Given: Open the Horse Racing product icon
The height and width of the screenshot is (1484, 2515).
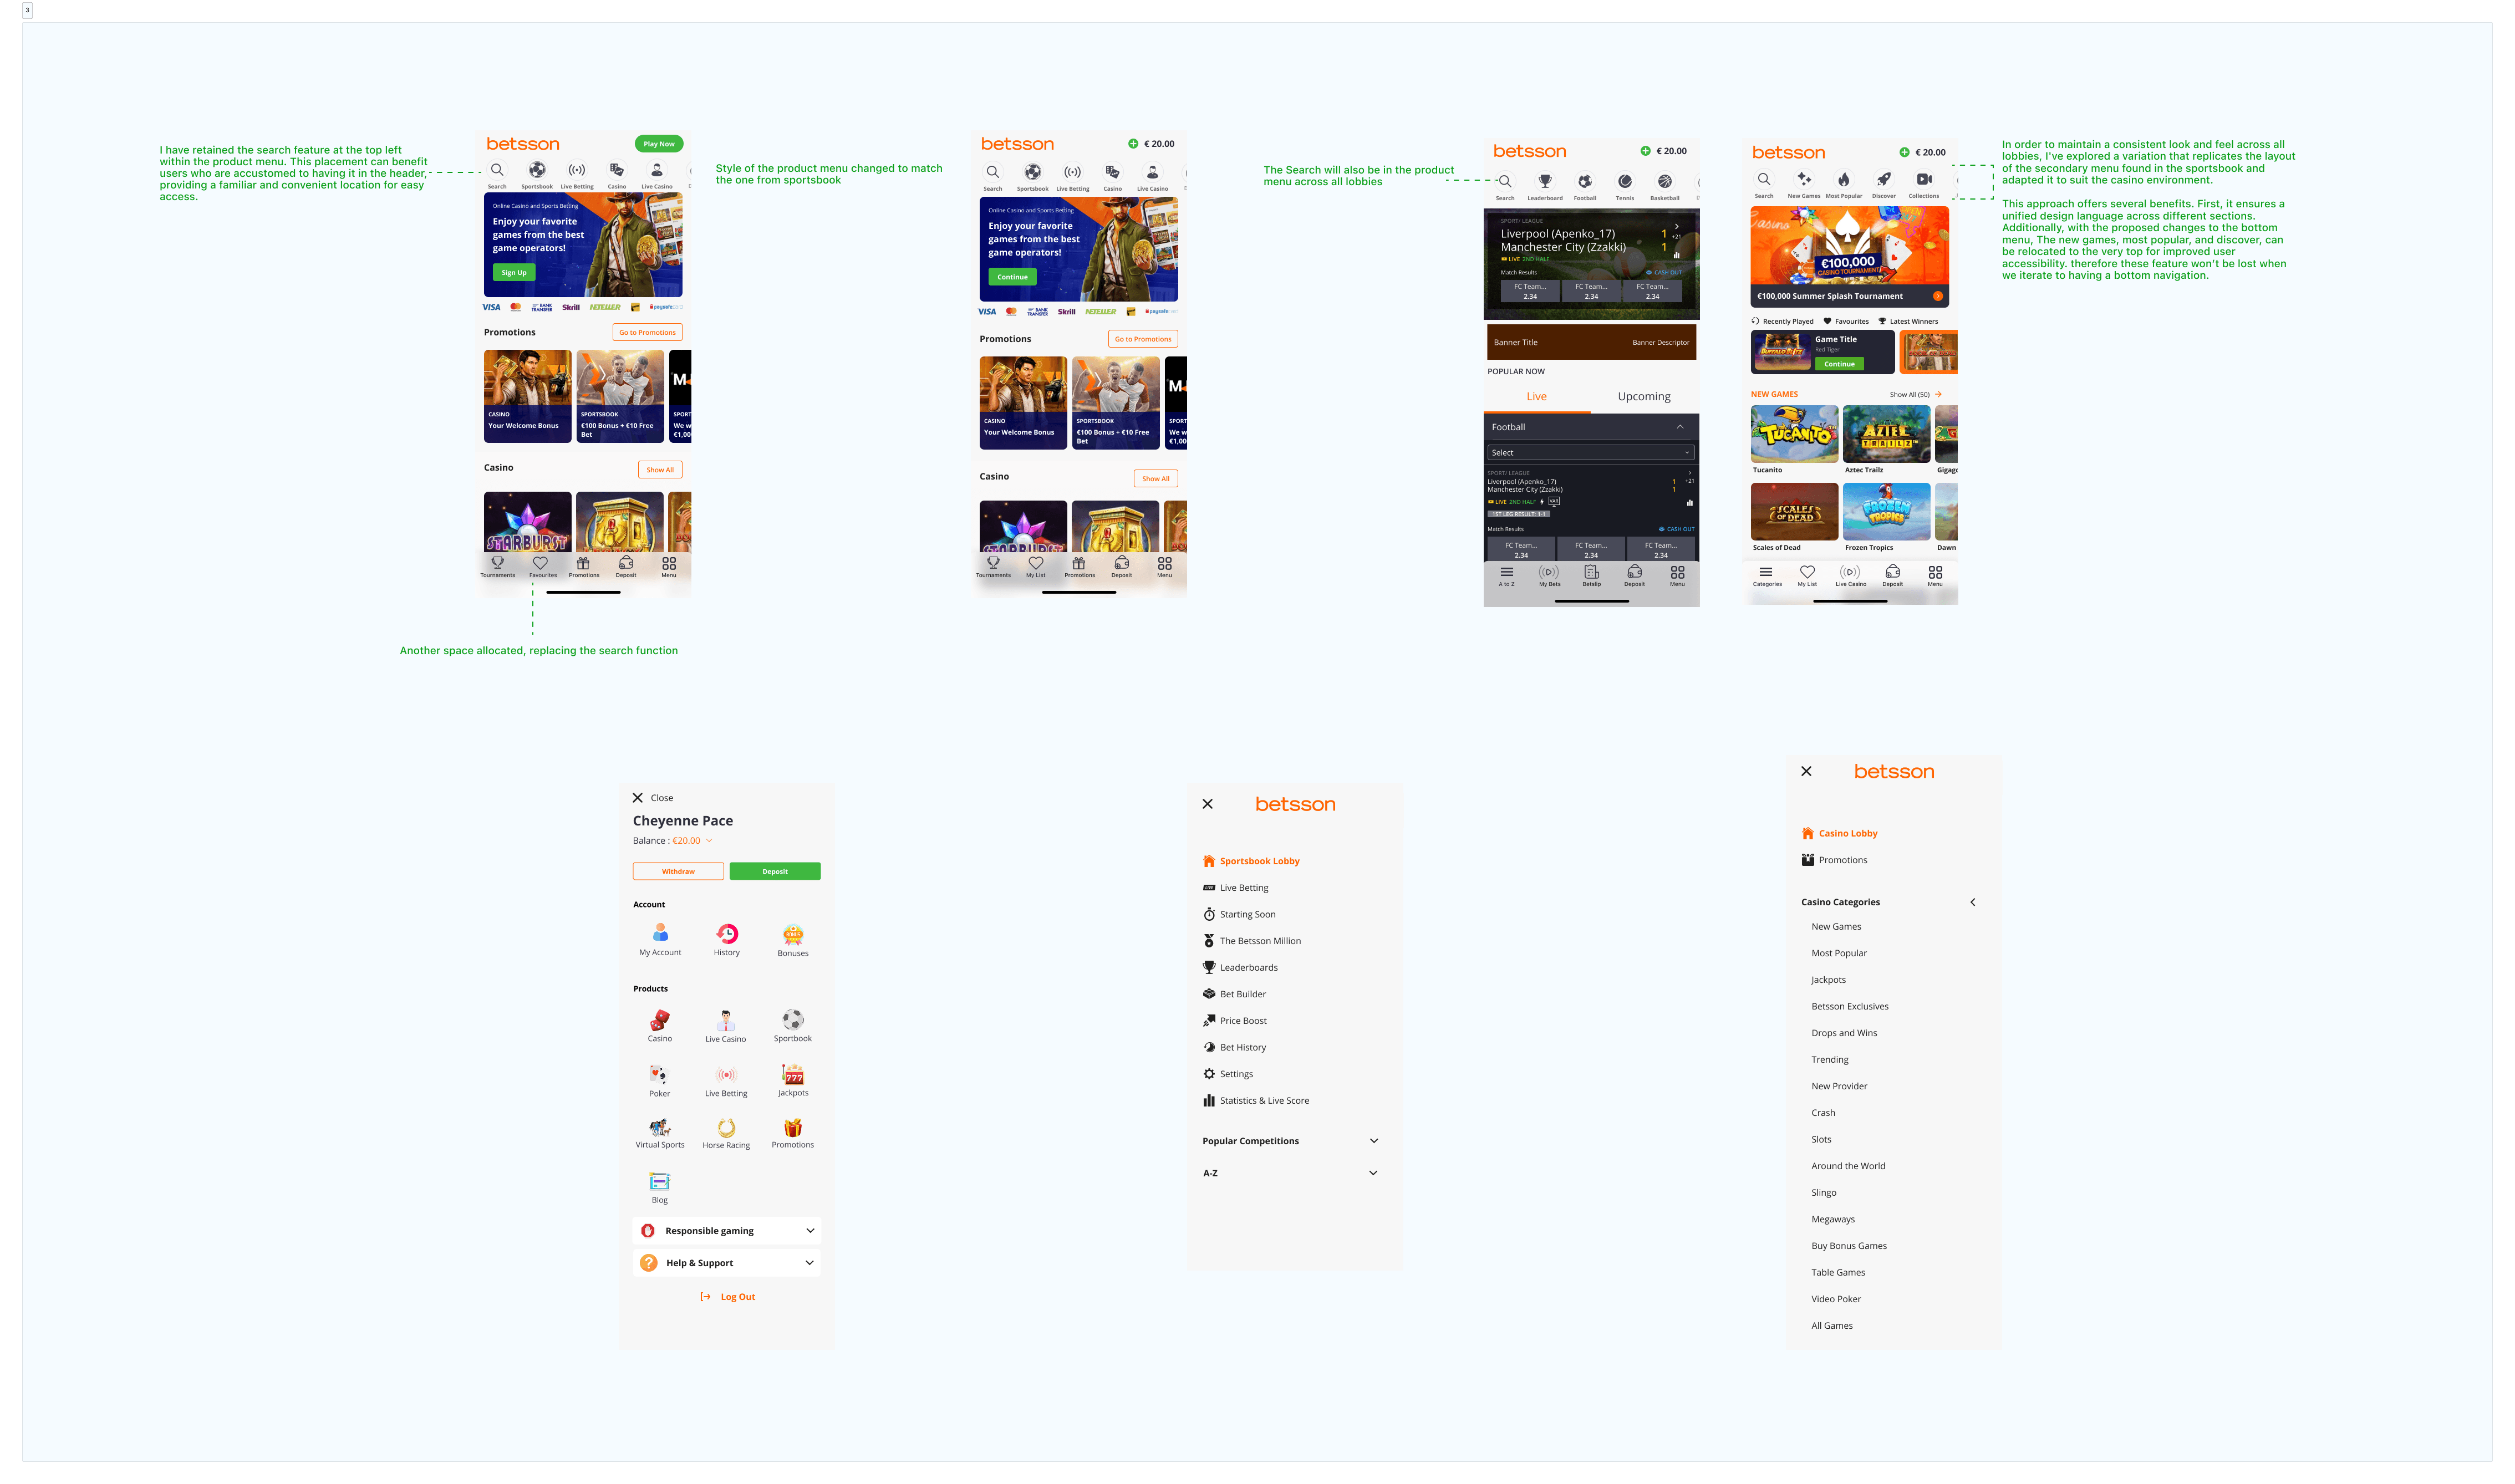Looking at the screenshot, I should click(726, 1129).
